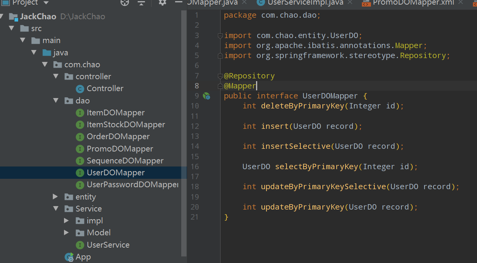
Task: Click line number 16 in the gutter
Action: click(x=195, y=166)
